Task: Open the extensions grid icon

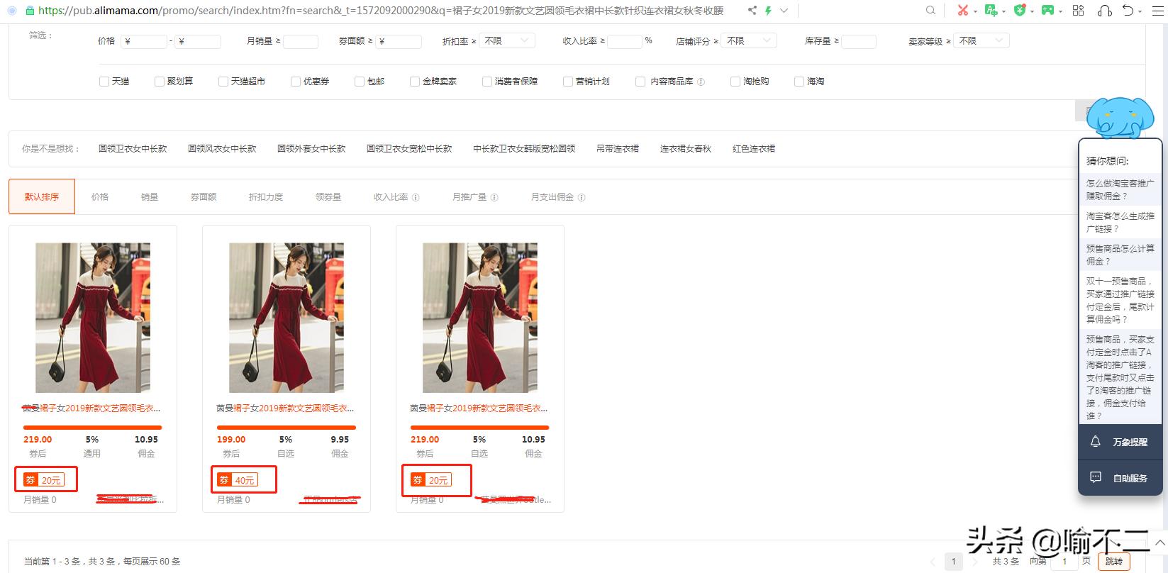Action: 1078,11
